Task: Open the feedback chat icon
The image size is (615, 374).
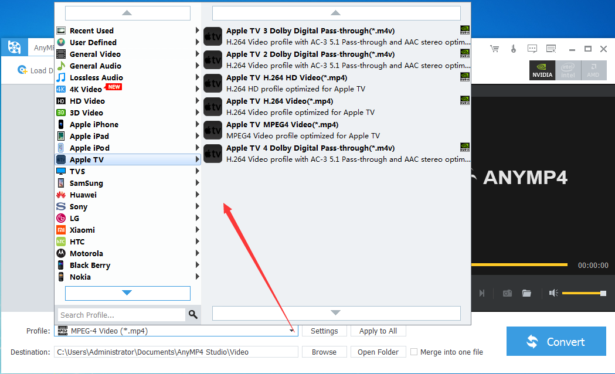Action: point(532,49)
